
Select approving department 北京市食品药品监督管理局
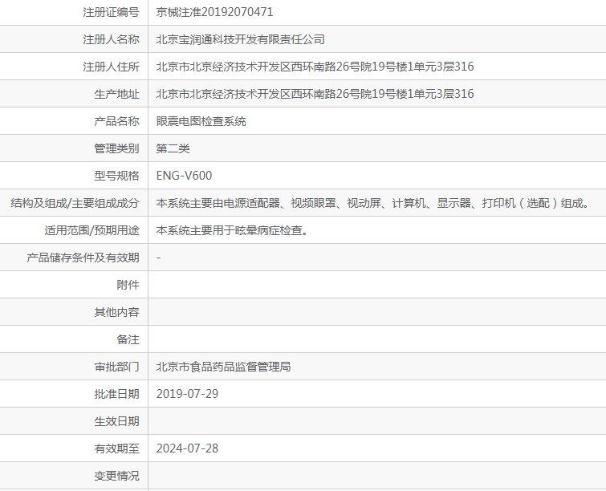tap(223, 367)
